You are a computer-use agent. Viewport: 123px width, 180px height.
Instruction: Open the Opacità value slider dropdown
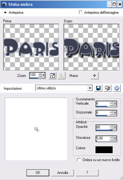pos(115,127)
